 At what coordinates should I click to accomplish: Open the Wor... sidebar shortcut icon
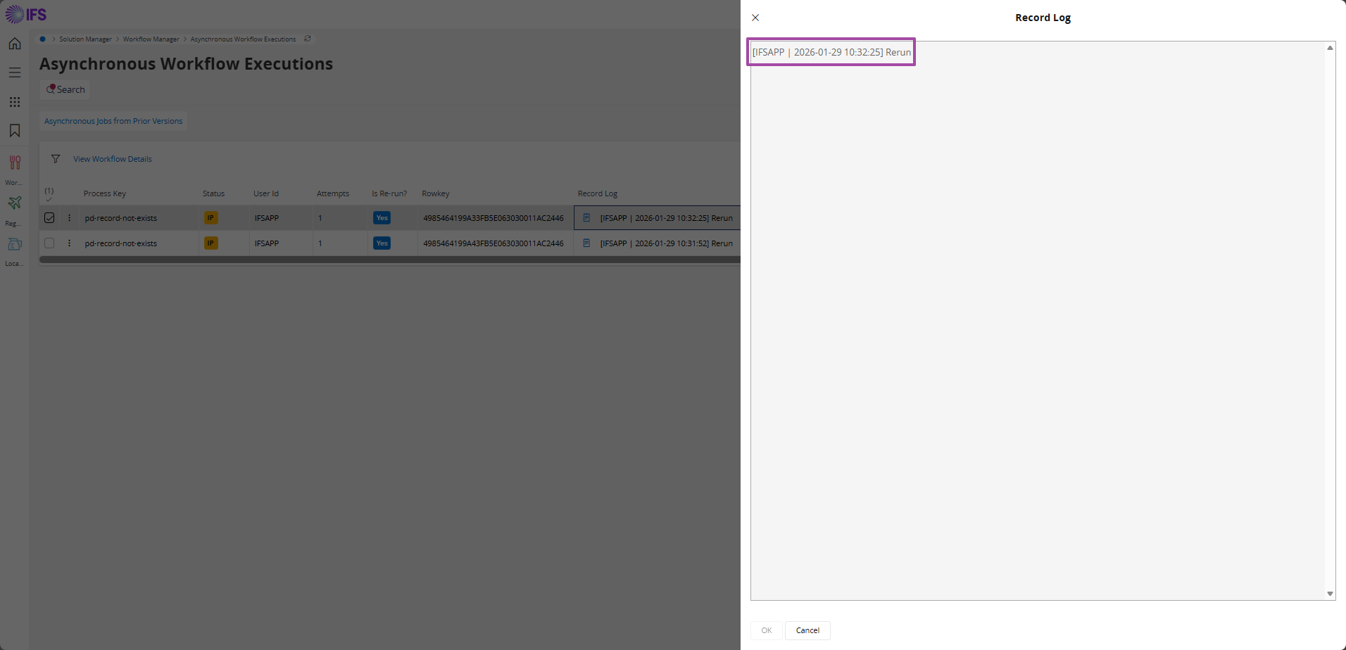[x=15, y=162]
